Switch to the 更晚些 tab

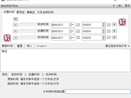(31, 13)
